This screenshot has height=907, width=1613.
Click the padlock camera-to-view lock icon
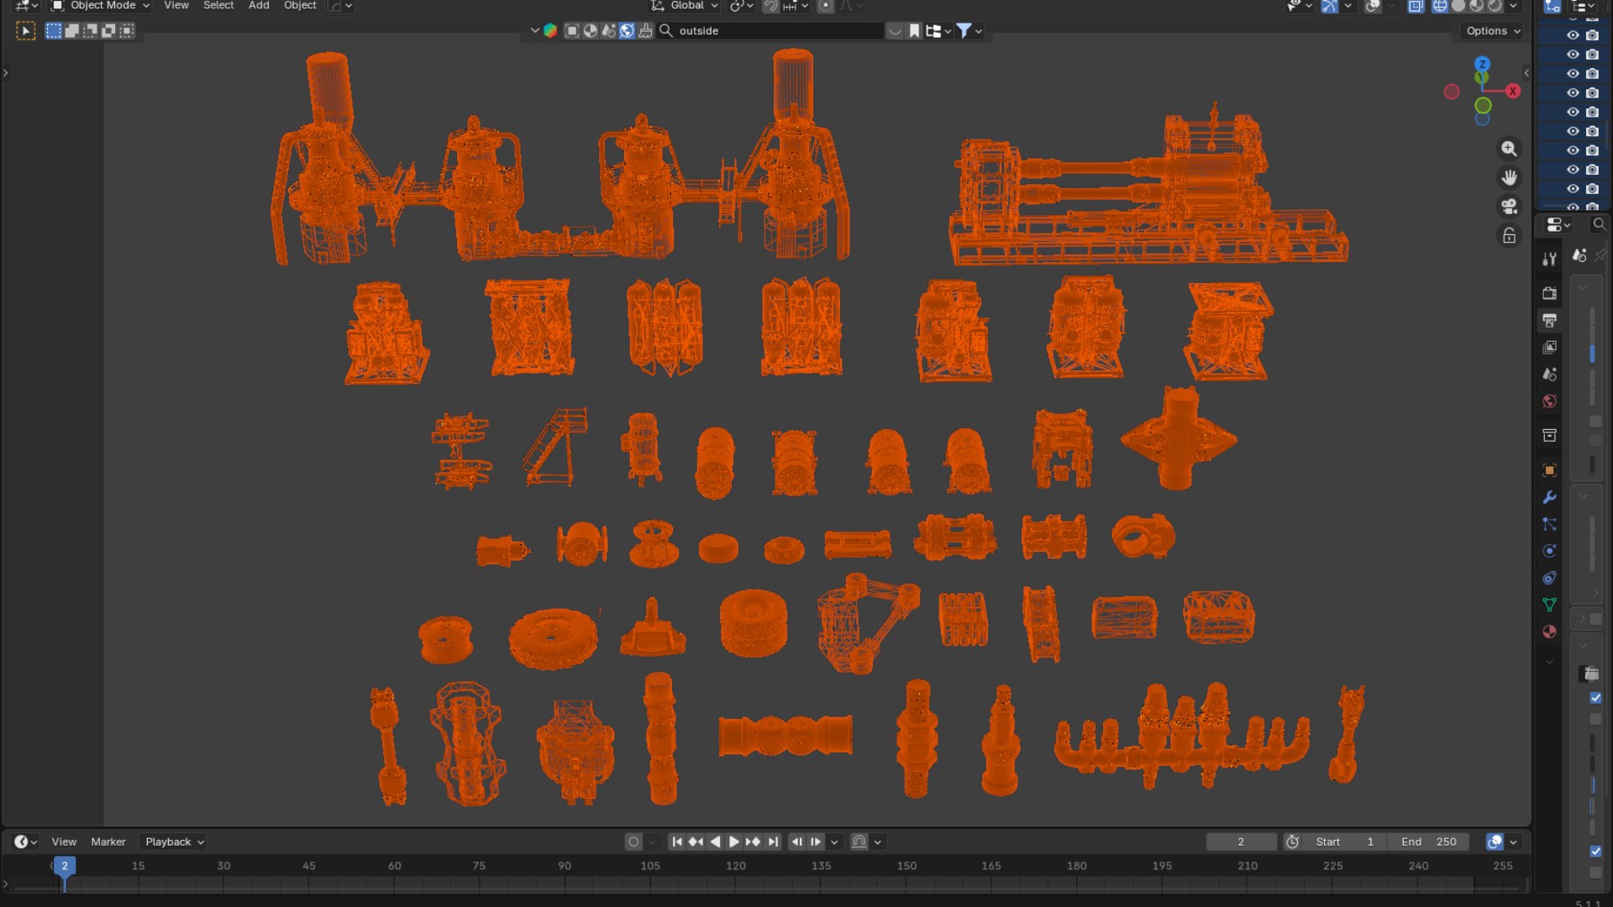tap(1509, 235)
